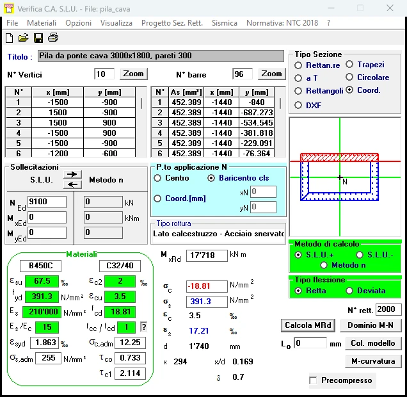
Task: Open Normativa: NTC 2018 menu
Action: pyautogui.click(x=282, y=23)
